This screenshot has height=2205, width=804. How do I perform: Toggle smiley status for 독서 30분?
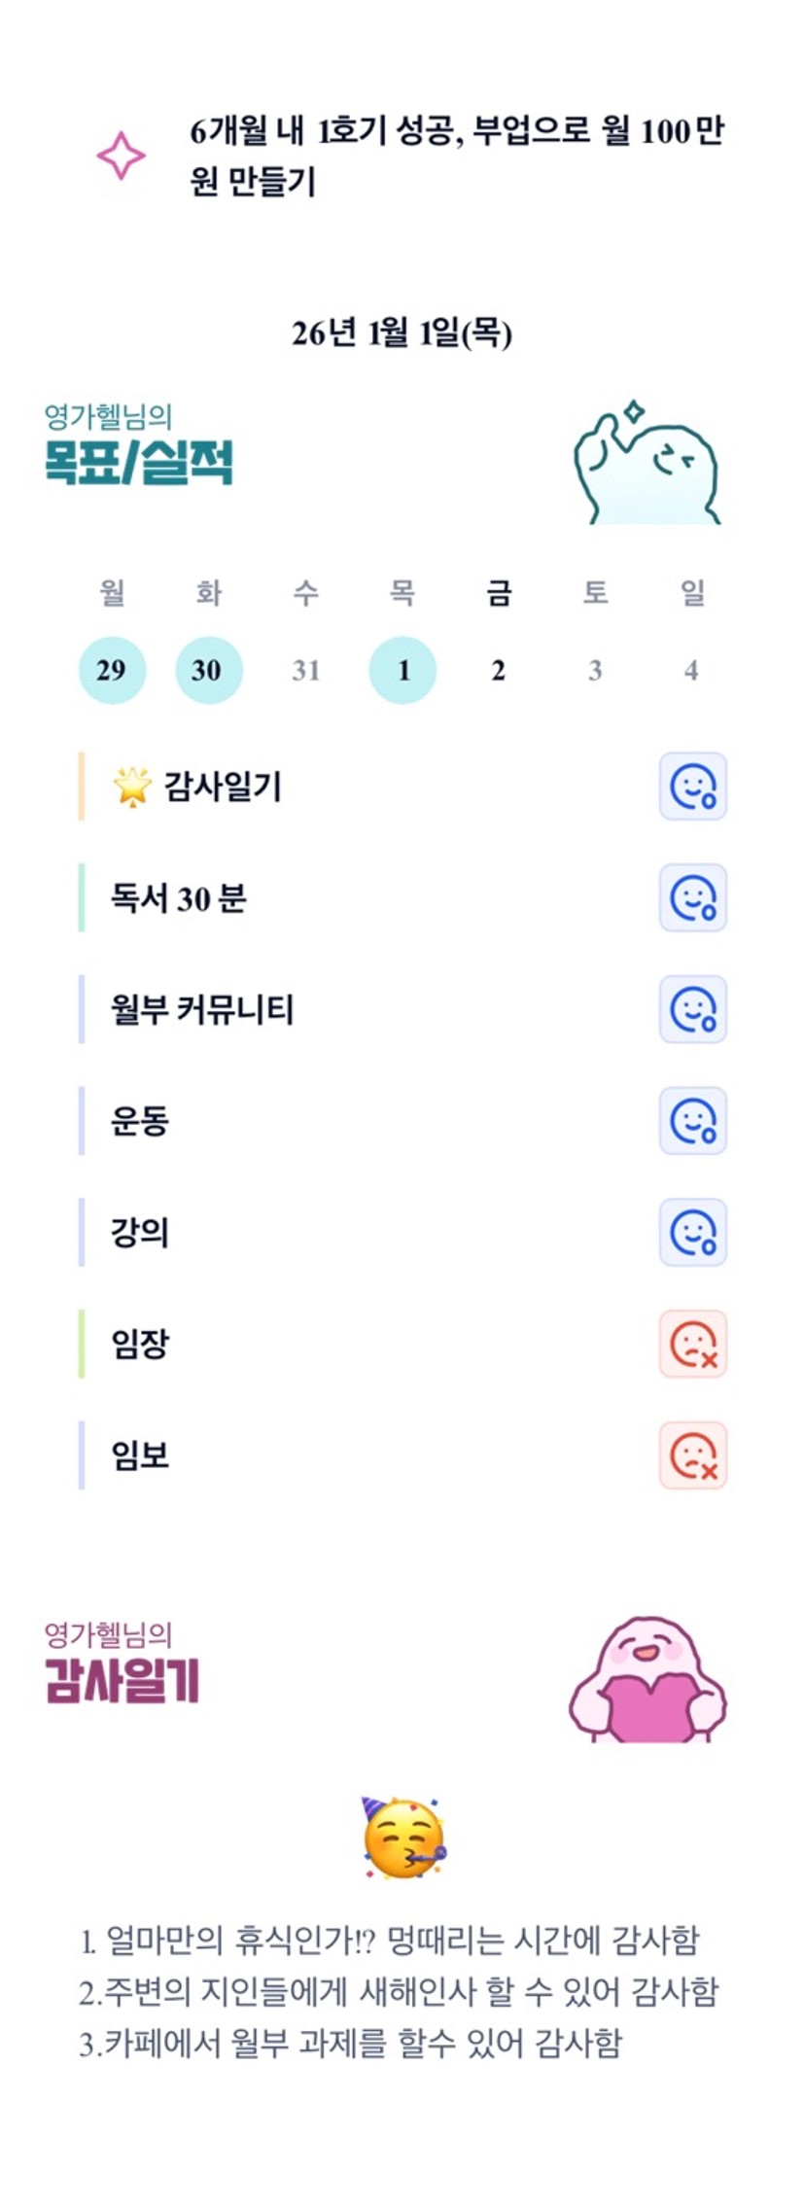coord(692,897)
